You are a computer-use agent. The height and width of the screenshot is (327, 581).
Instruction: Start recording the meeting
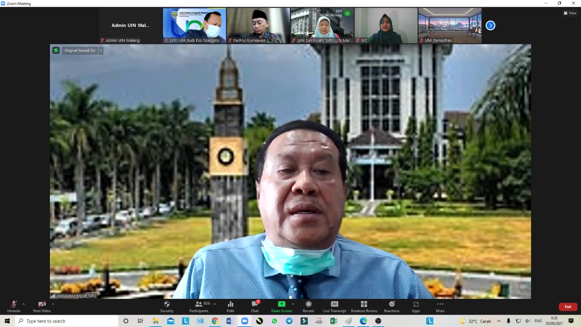pyautogui.click(x=308, y=307)
